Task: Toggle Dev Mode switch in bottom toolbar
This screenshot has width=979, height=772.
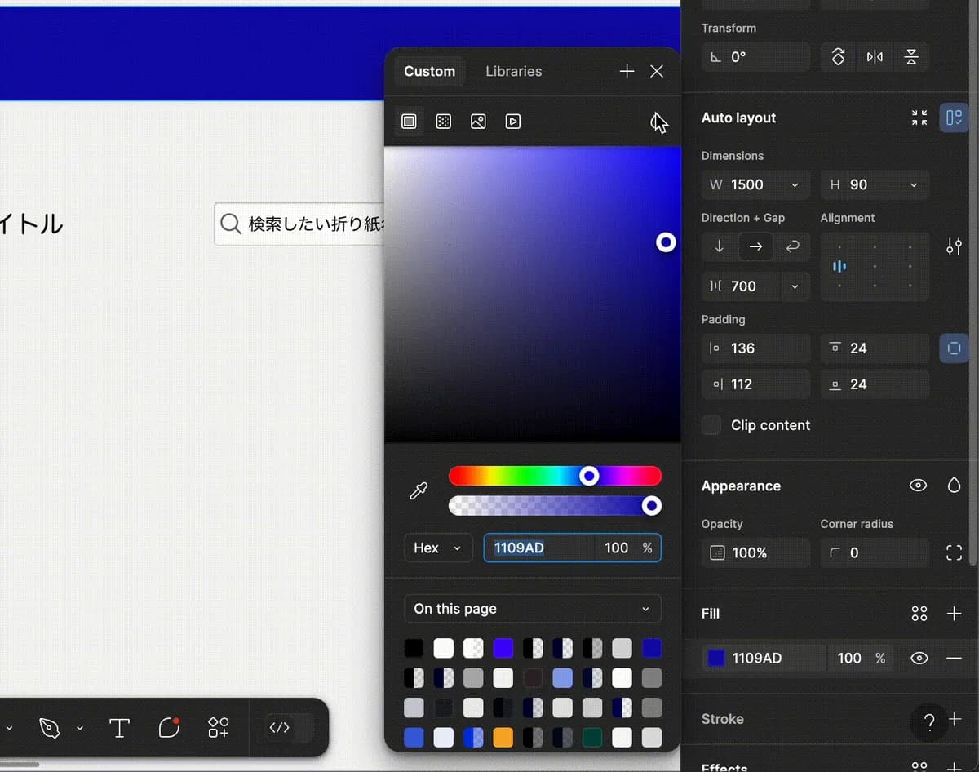Action: (290, 728)
